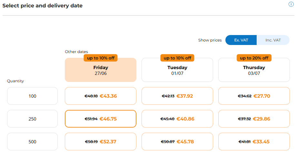Choose quantity 250
The image size is (296, 152).
pos(32,119)
